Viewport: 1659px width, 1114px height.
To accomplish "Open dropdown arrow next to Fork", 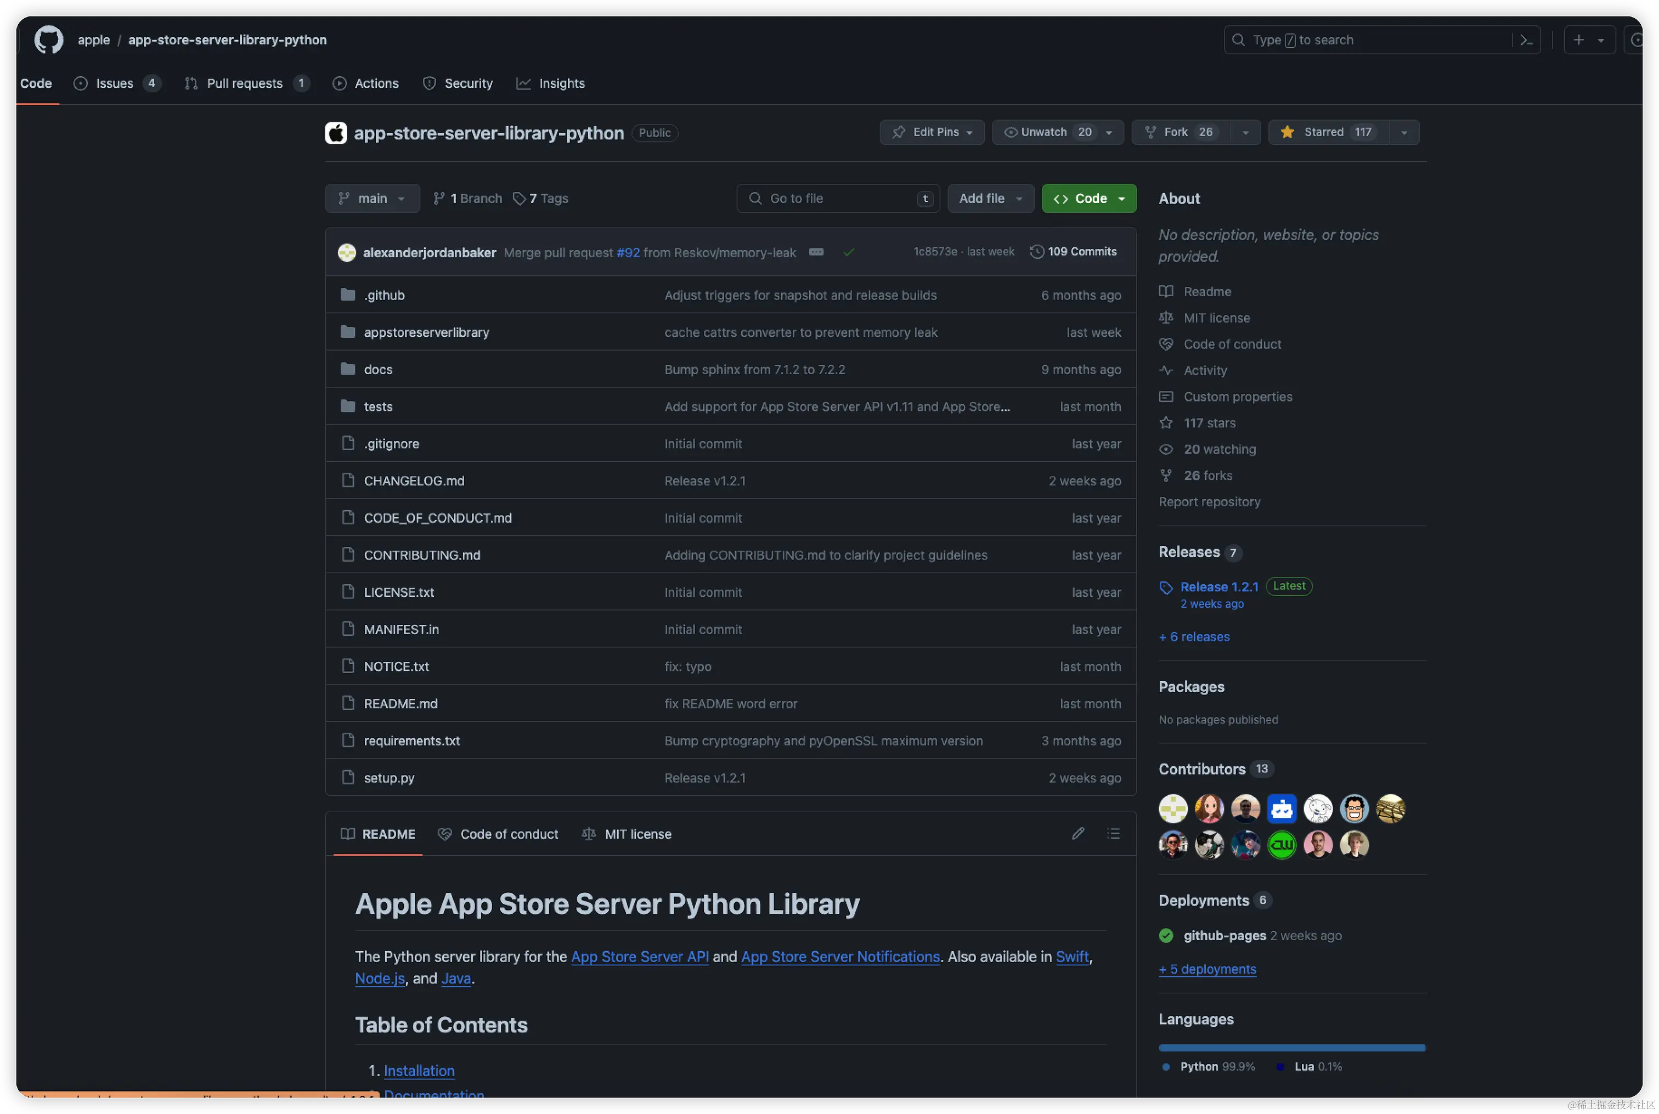I will [1245, 132].
